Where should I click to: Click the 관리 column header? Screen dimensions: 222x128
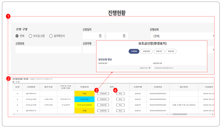tap(112, 87)
